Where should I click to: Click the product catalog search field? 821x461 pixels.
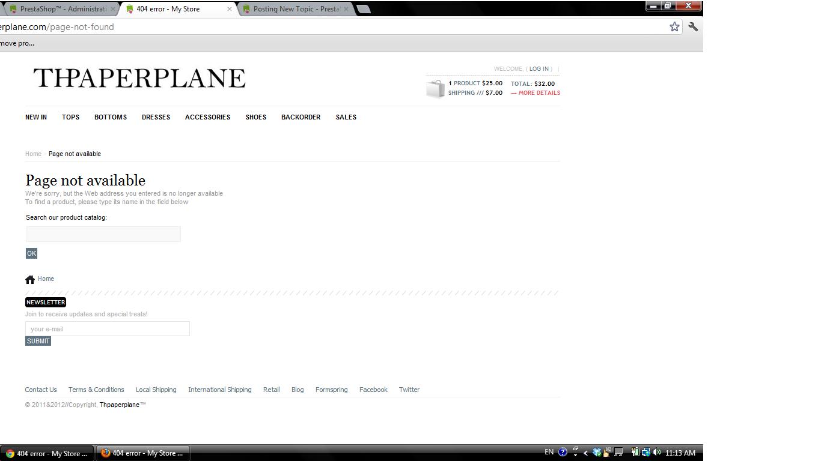point(103,234)
